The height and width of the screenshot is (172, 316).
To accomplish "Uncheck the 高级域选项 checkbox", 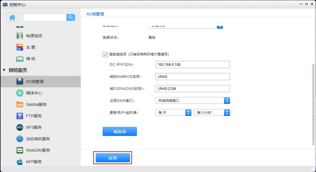I will [105, 54].
